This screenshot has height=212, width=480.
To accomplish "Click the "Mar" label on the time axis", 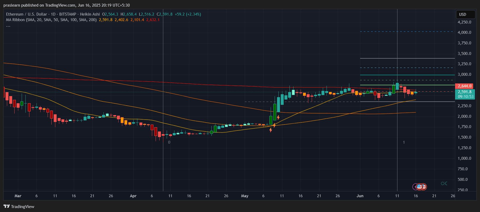I will pyautogui.click(x=18, y=196).
